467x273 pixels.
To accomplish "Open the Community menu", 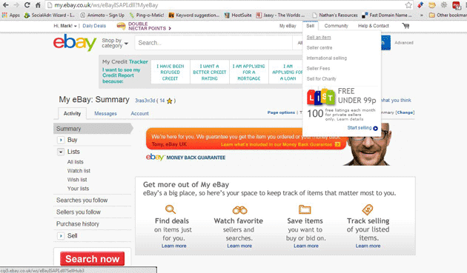I will [336, 26].
